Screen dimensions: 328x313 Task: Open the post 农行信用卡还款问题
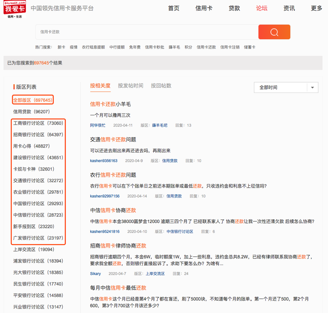pyautogui.click(x=113, y=175)
